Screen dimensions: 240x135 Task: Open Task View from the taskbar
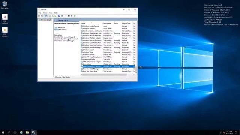pyautogui.click(x=15, y=132)
